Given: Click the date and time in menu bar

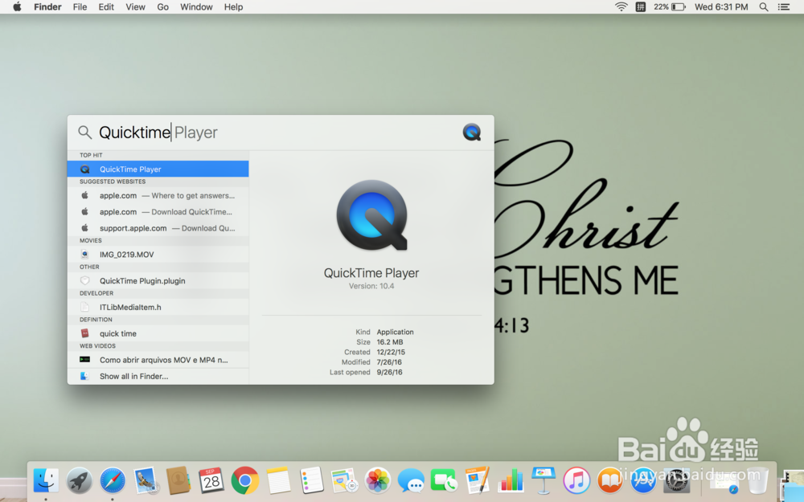Looking at the screenshot, I should click(x=721, y=6).
